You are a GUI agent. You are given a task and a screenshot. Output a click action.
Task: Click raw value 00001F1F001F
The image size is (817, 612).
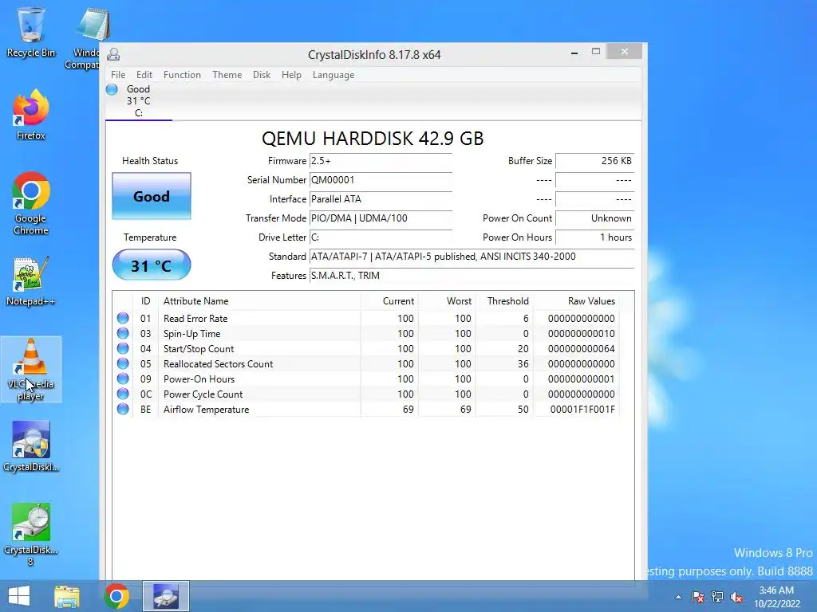582,410
